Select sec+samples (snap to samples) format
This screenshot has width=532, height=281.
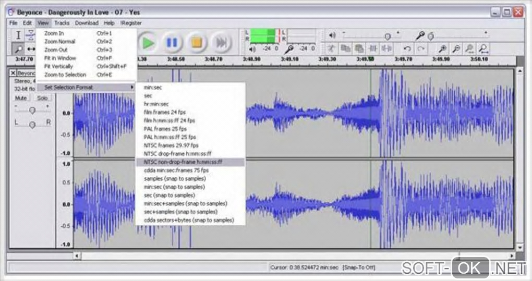[x=190, y=212]
